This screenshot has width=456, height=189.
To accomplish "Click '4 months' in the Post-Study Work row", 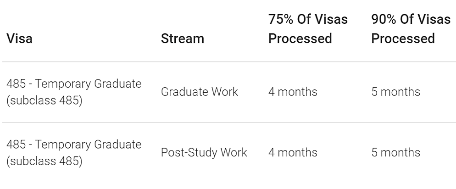I will [x=293, y=153].
